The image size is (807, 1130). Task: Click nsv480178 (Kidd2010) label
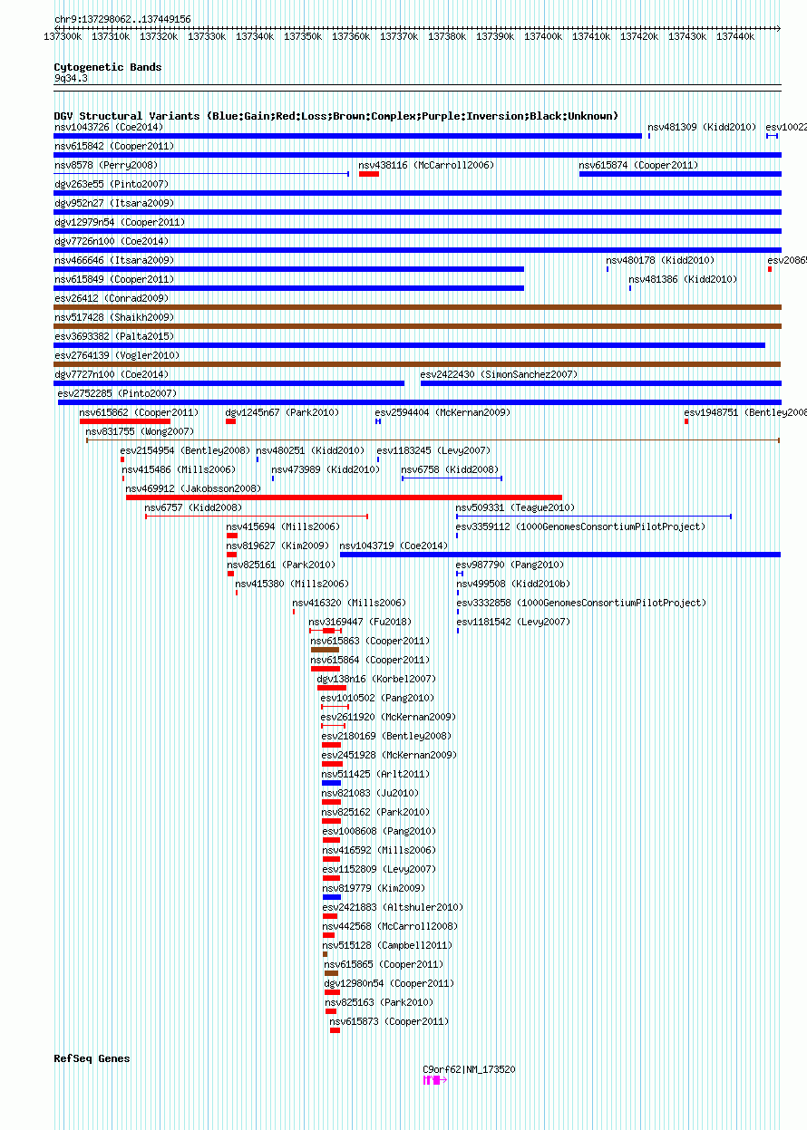[x=660, y=260]
